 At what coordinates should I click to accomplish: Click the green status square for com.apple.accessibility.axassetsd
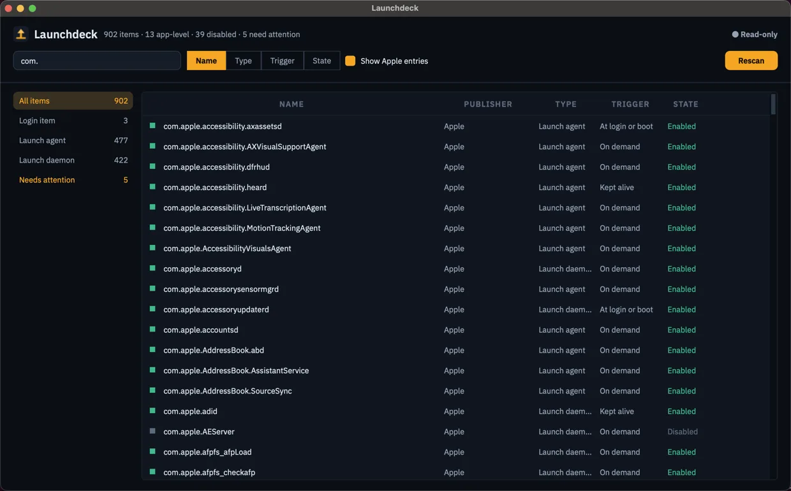pyautogui.click(x=152, y=126)
